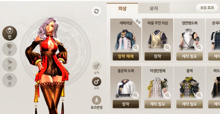Select the 린 (Lyn) race icon

coord(10,65)
